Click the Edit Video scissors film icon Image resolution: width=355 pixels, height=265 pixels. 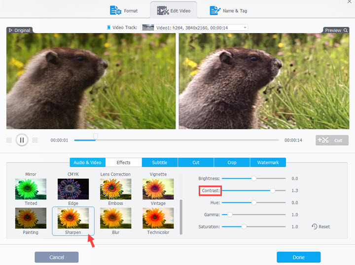tap(163, 10)
